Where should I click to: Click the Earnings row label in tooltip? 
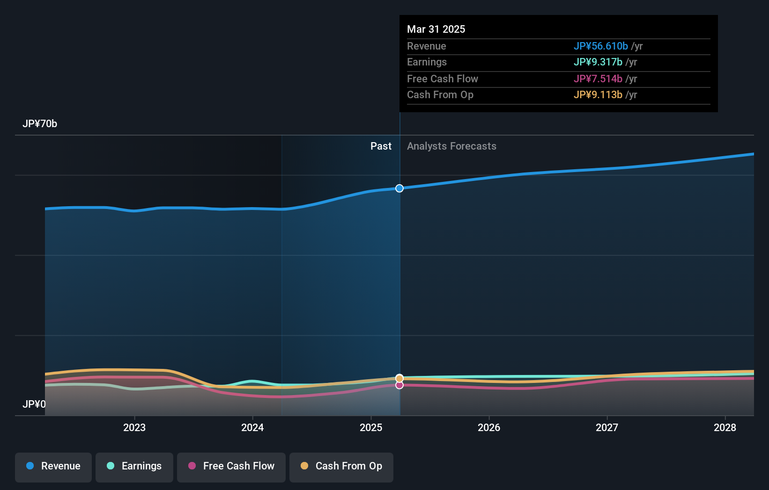coord(427,62)
